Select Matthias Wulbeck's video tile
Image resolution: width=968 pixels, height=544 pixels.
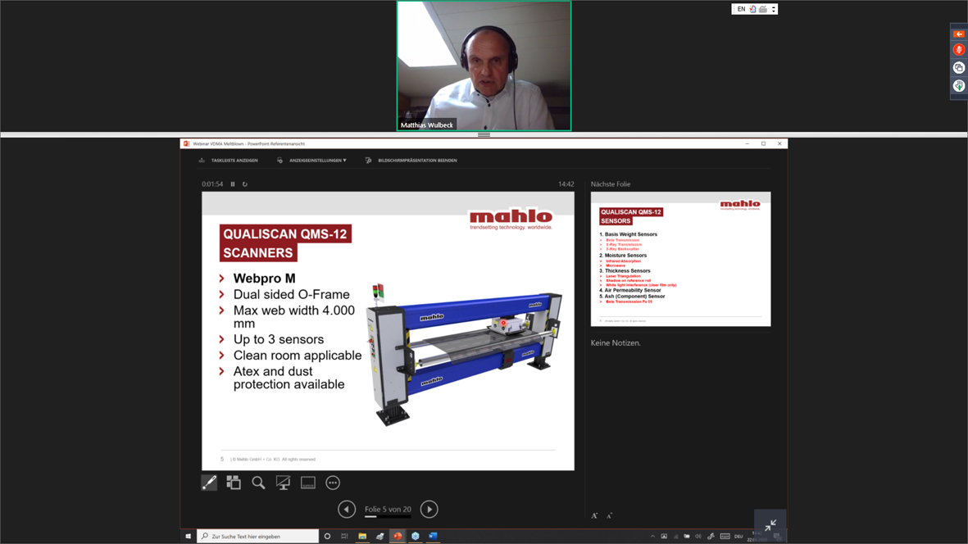coord(484,66)
